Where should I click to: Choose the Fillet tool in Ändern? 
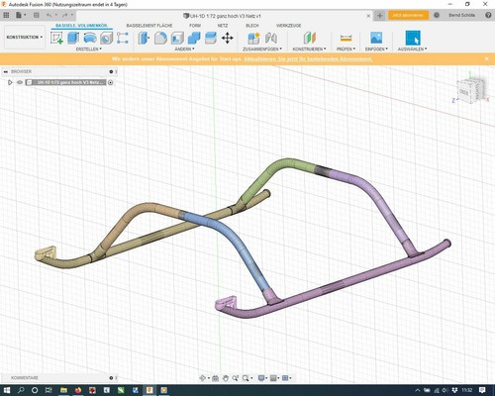tap(160, 38)
